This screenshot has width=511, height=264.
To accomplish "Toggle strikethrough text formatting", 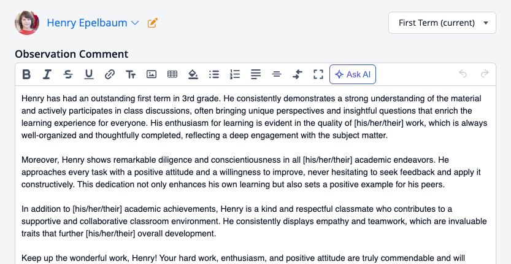I will coord(67,74).
